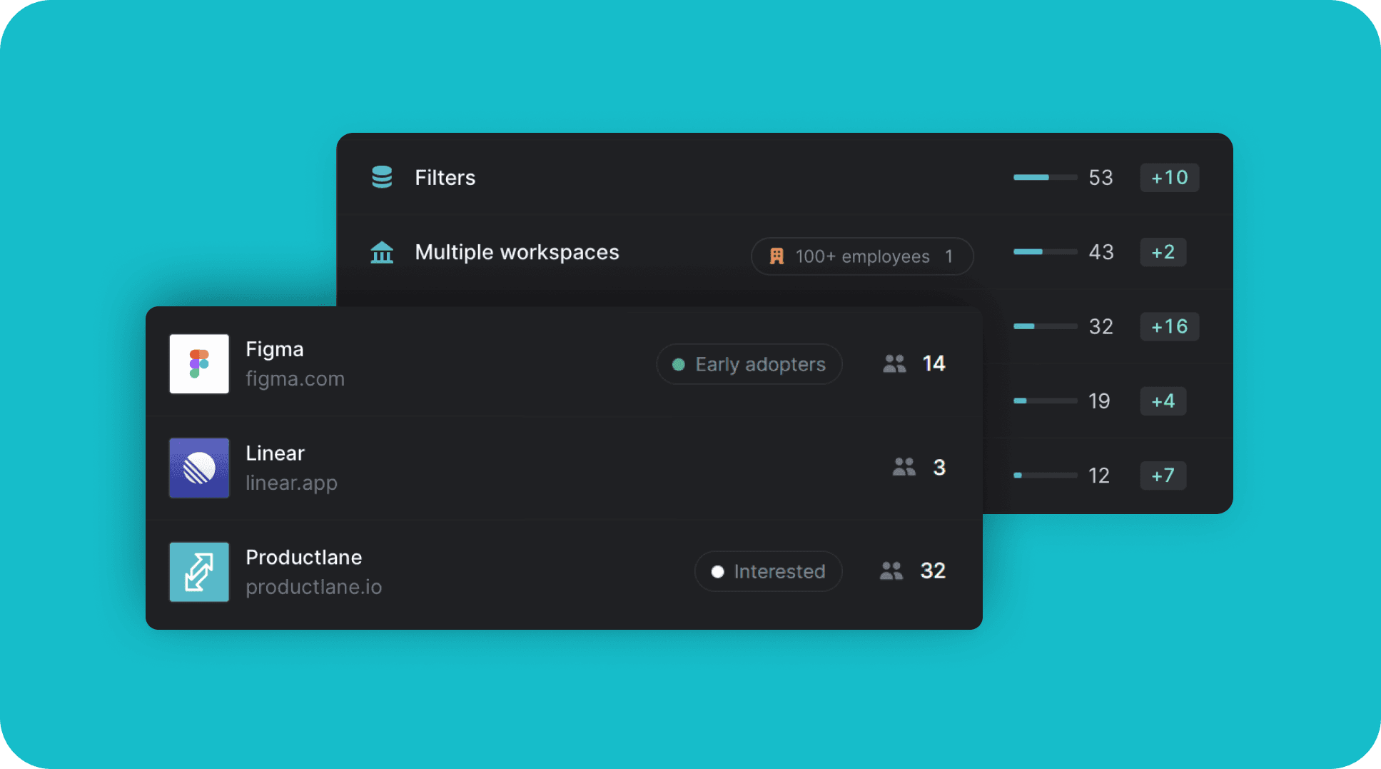This screenshot has height=769, width=1381.
Task: Click the score 53 in Filters row
Action: 1101,177
